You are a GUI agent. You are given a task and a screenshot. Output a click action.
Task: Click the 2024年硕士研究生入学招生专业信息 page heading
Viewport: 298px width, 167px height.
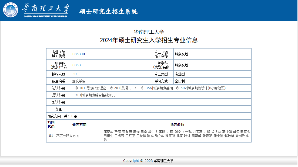(149, 40)
